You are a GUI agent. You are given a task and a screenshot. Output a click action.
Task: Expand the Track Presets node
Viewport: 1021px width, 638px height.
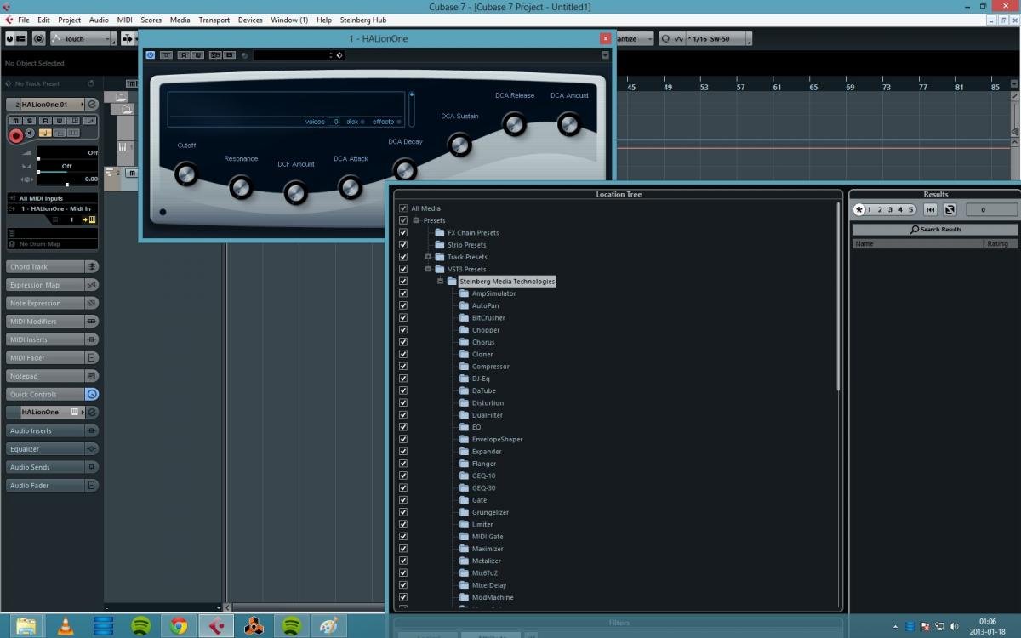coord(428,257)
